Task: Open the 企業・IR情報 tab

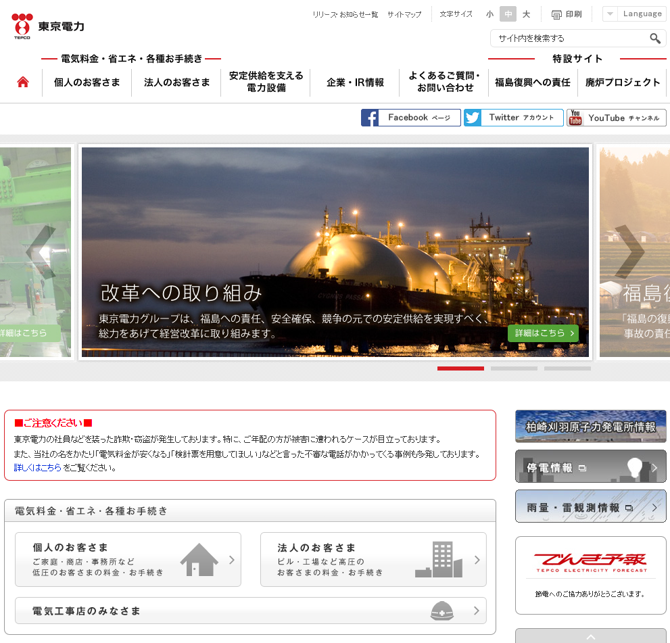Action: (354, 82)
